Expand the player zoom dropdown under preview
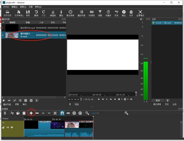Viewport: 184px width, 141px height. click(122, 99)
